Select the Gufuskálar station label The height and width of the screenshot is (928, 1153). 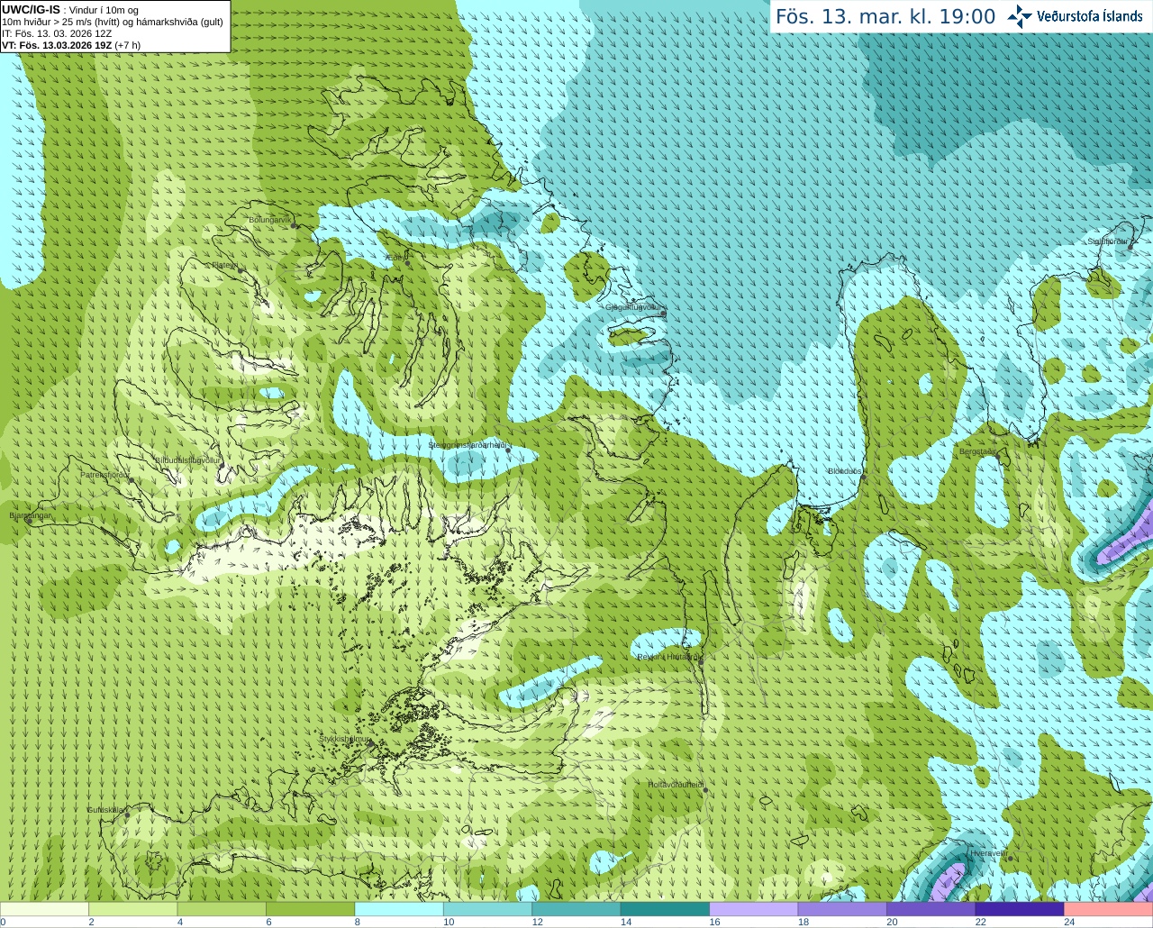tap(105, 810)
